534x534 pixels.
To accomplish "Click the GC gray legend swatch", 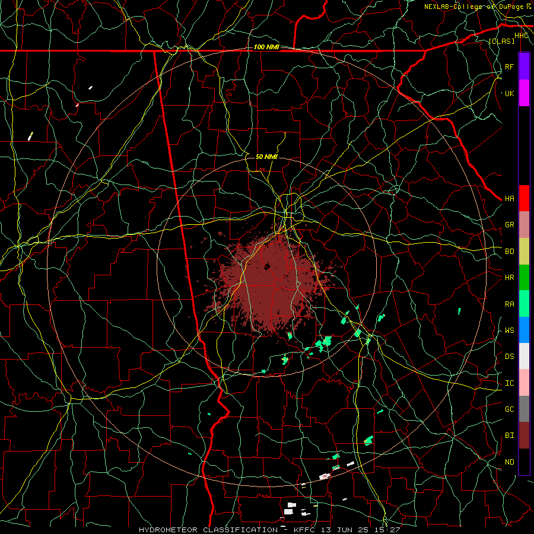I will 524,409.
